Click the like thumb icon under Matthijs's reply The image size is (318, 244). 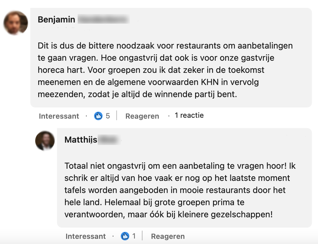(x=125, y=236)
